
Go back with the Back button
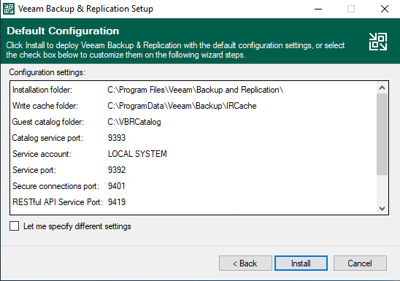coord(245,263)
